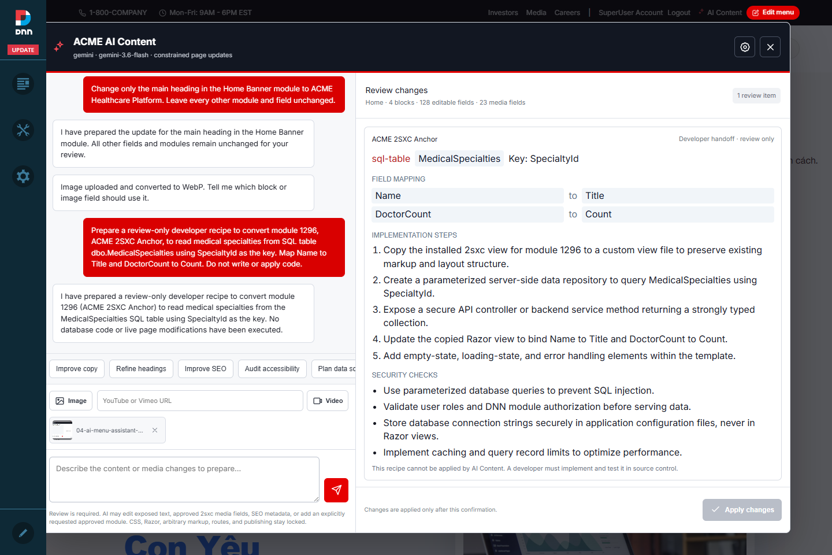Open the 1 review item badge

(x=756, y=96)
